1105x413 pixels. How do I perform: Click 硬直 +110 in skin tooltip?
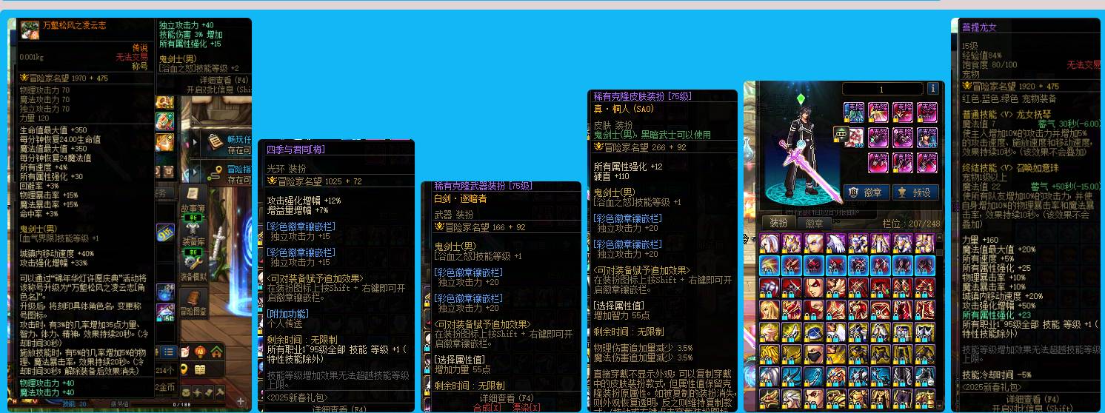(612, 176)
